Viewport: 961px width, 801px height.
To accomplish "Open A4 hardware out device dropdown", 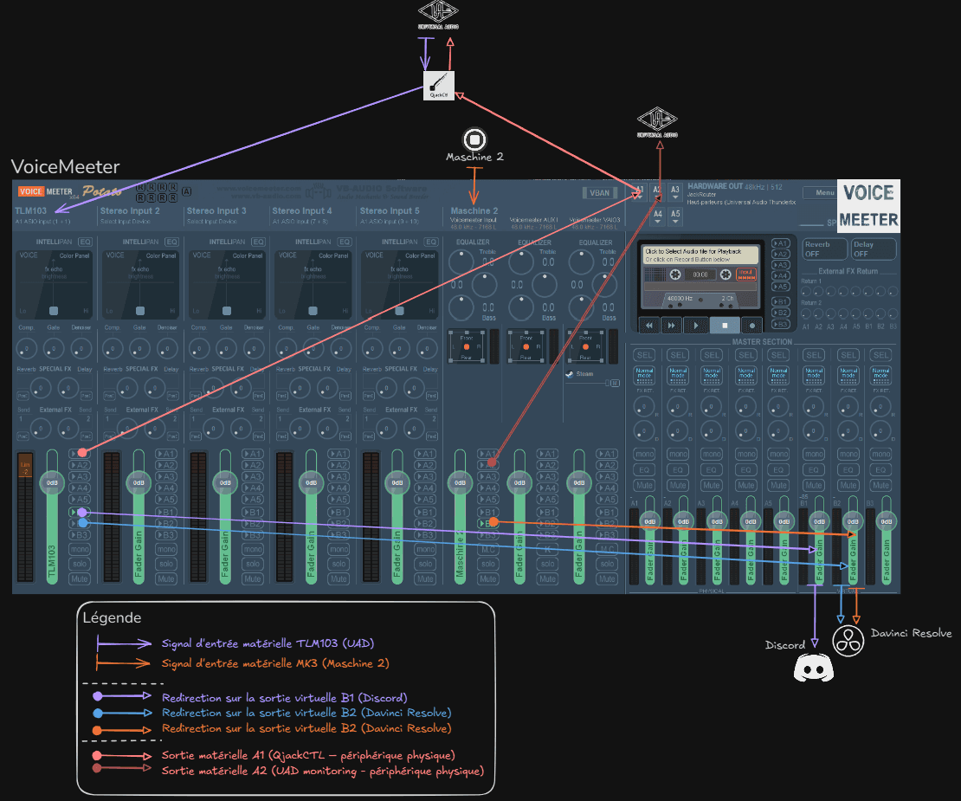I will [x=658, y=216].
